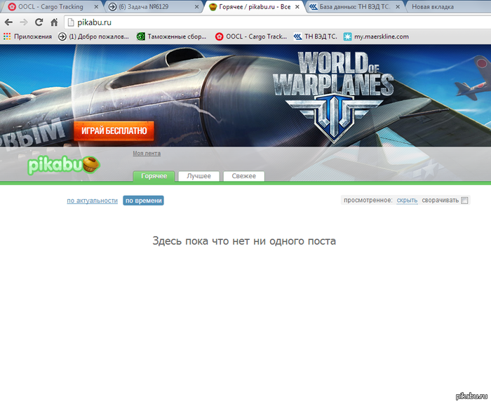Select the Горячее section tab
Screen dimensions: 491x404
154,176
